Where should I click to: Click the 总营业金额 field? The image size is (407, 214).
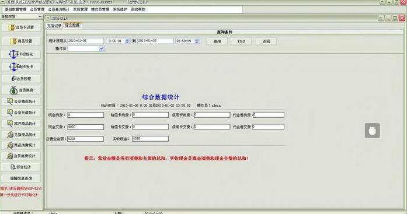[x=85, y=139]
